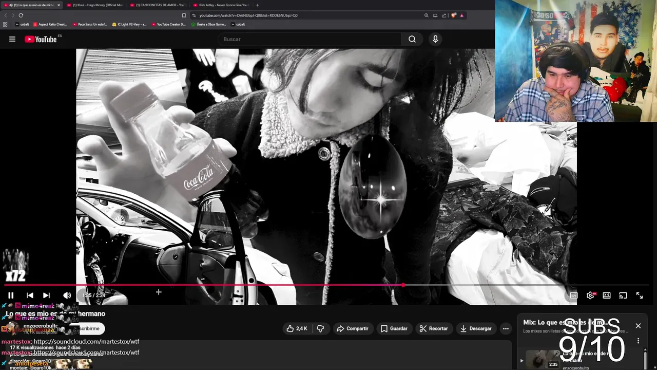This screenshot has height=370, width=657.
Task: Start voice search with the microphone
Action: point(435,39)
